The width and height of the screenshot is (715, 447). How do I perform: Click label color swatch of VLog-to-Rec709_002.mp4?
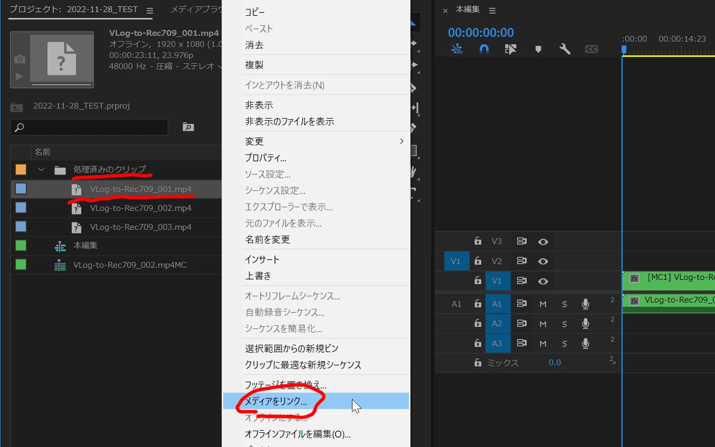21,208
